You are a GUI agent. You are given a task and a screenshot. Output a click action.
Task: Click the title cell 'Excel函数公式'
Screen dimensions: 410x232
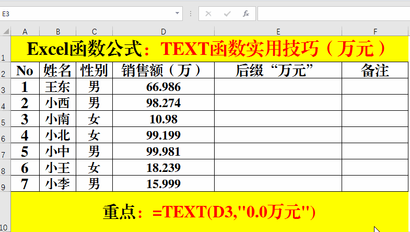pos(209,49)
